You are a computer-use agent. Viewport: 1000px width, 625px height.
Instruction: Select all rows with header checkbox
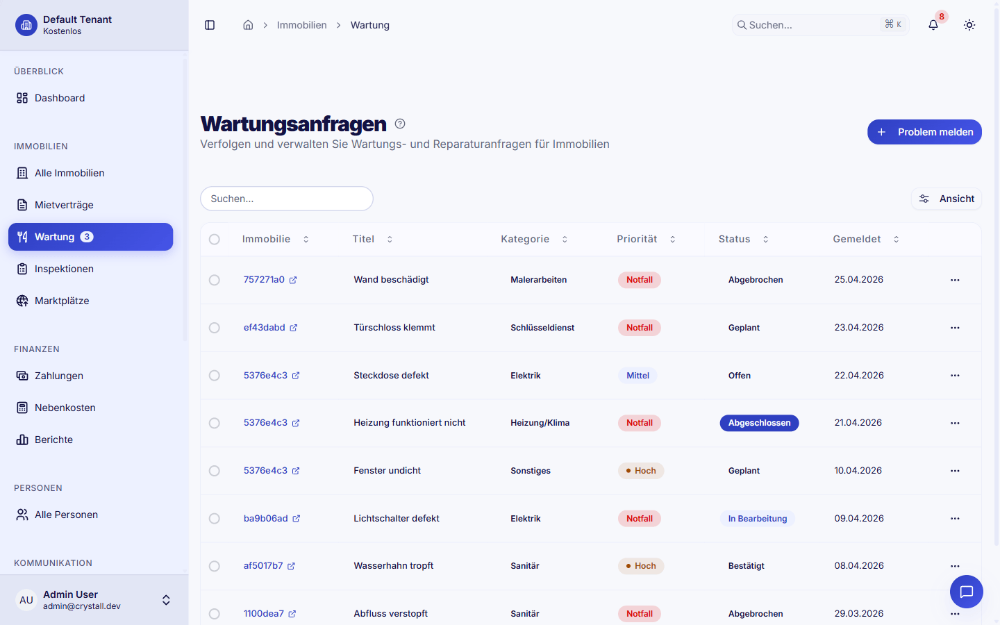(215, 240)
